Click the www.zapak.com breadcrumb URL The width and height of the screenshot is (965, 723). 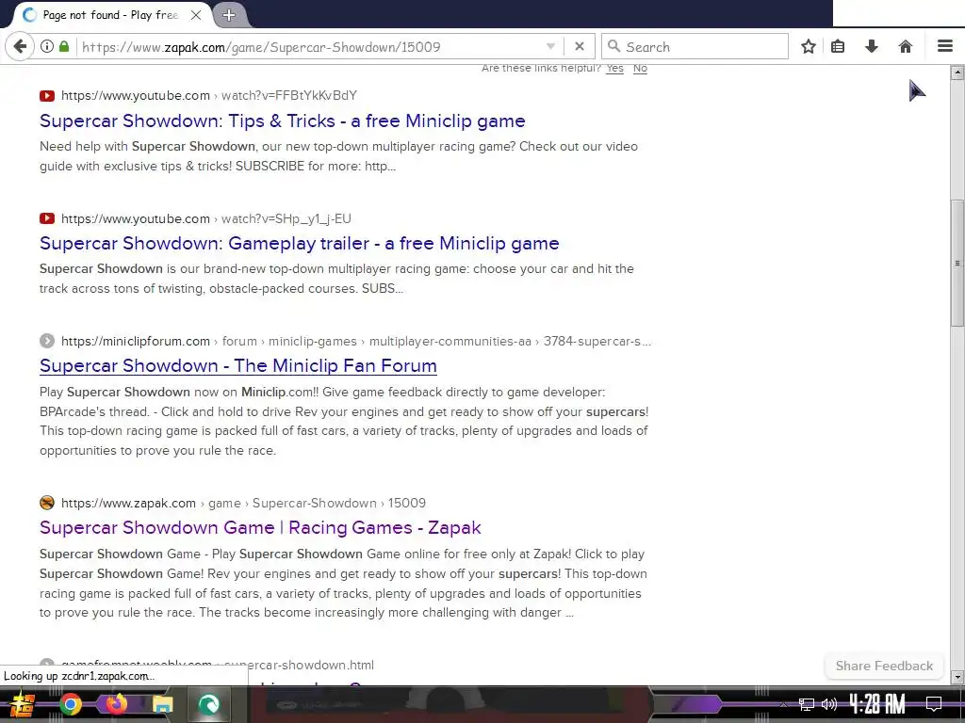[x=243, y=503]
